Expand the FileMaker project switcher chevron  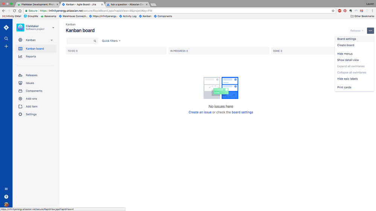tap(53, 28)
